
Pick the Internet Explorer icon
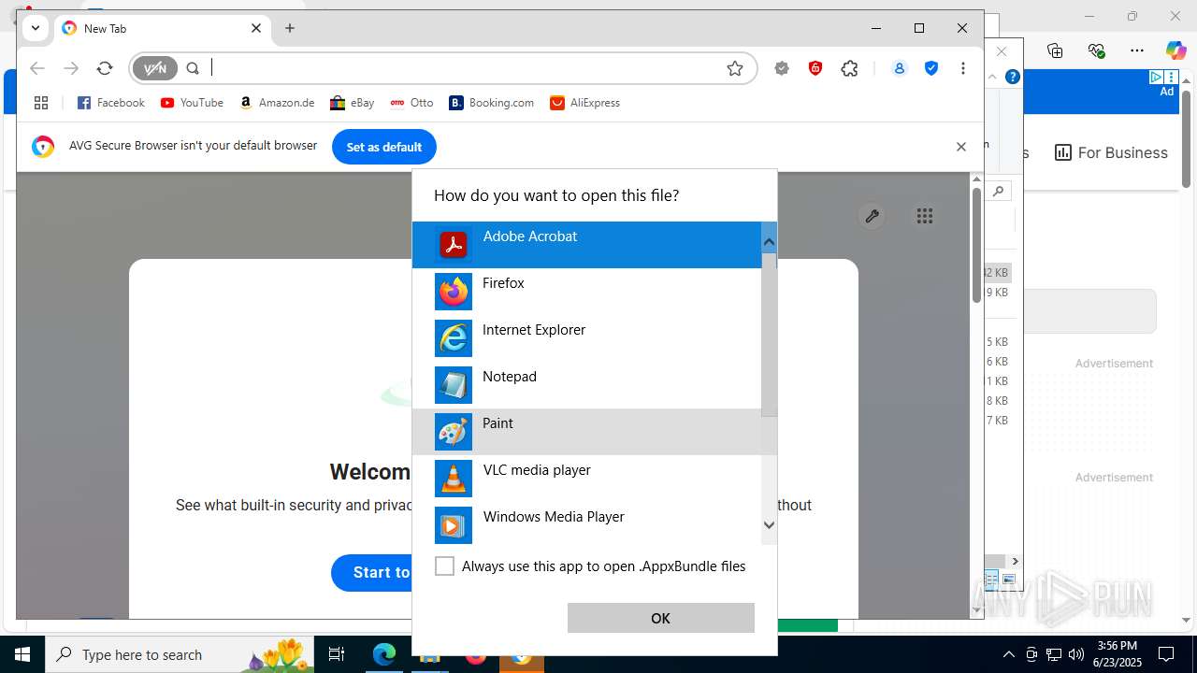coord(454,338)
